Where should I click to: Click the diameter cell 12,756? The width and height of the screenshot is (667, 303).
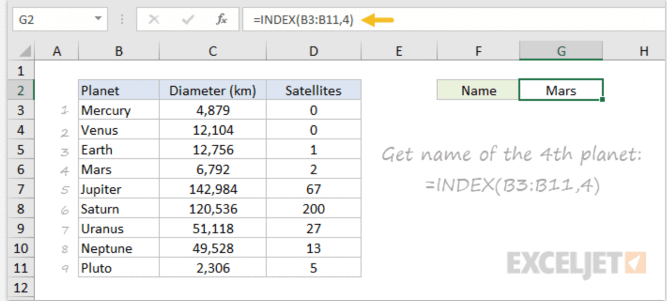pyautogui.click(x=213, y=150)
